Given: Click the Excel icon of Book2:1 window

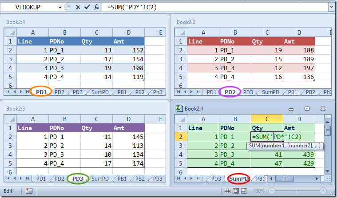Looking at the screenshot, I should click(179, 108).
